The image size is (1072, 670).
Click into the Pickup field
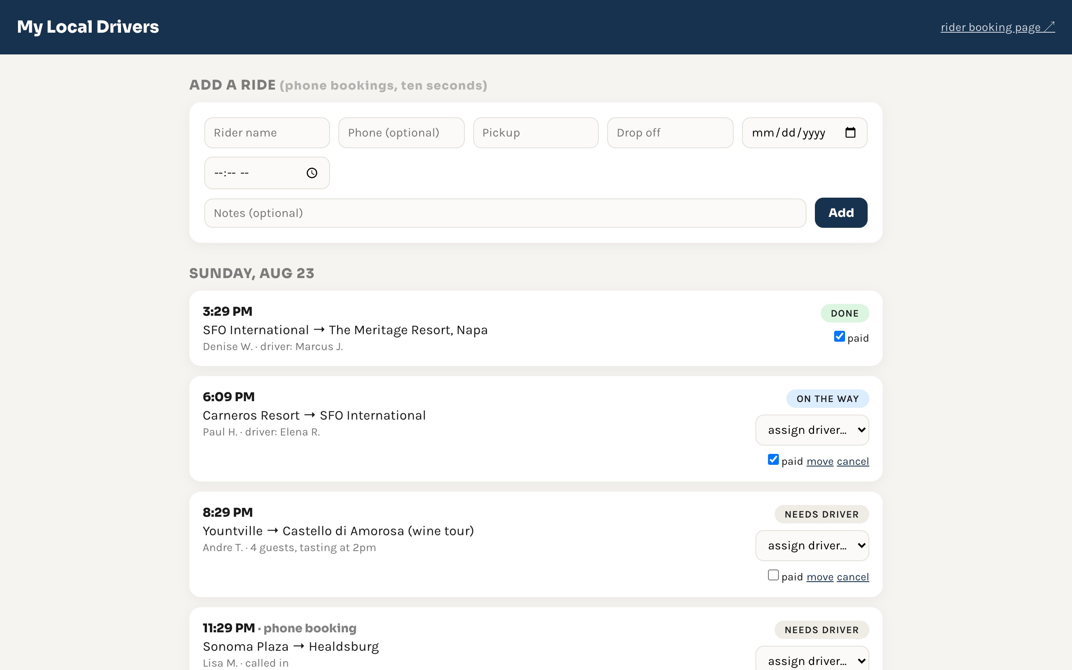pos(536,132)
